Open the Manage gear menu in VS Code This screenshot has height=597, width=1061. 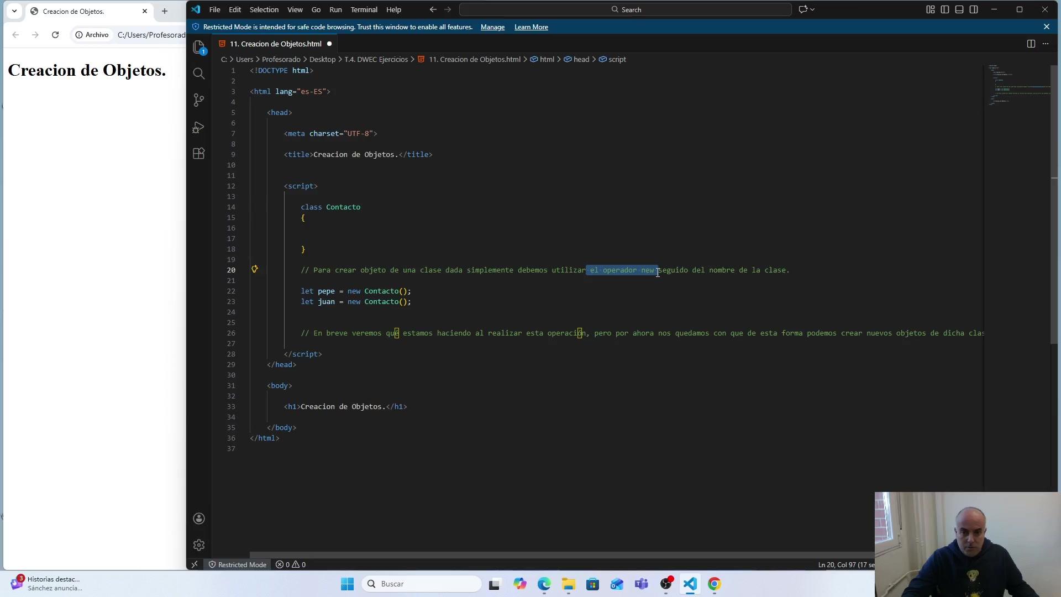click(199, 545)
